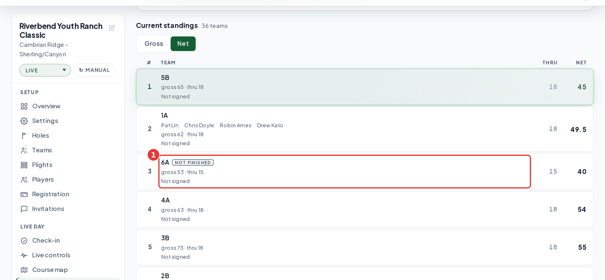Screen dimensions: 605x280
Task: Click the MANUAL refresh button
Action: [x=95, y=70]
